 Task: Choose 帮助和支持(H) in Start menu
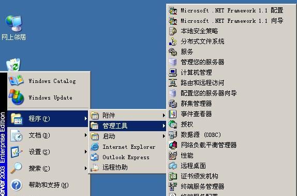[49, 185]
